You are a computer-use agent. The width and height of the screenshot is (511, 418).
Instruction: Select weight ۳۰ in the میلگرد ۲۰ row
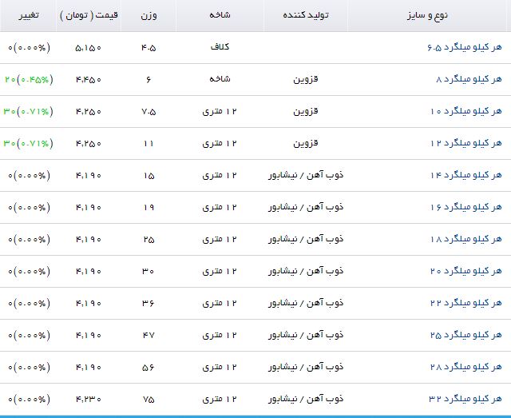click(149, 272)
